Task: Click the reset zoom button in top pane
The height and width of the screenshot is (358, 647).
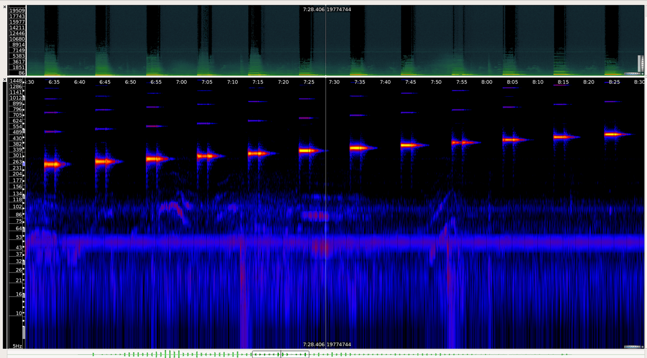Action: point(642,74)
